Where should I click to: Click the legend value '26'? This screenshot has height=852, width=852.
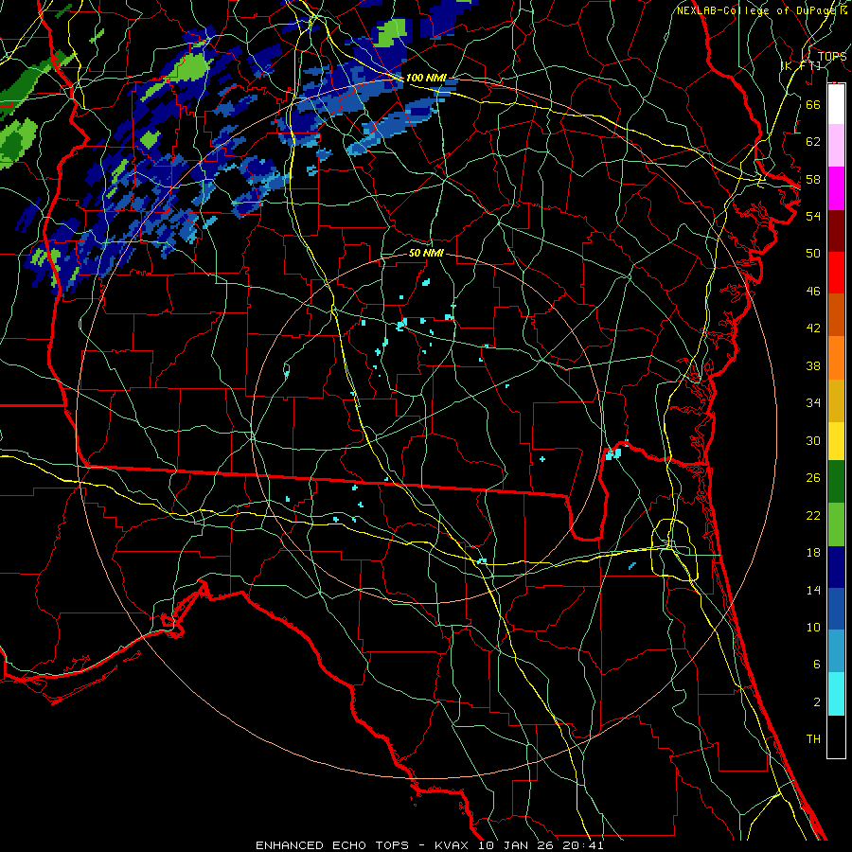click(x=813, y=478)
